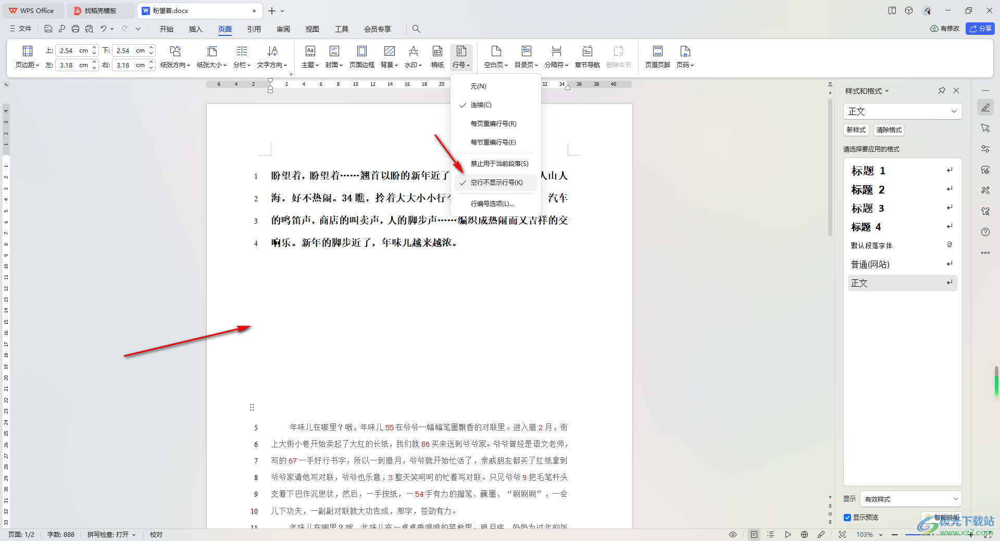Switch to page layout view icon
Image resolution: width=1000 pixels, height=541 pixels.
(x=754, y=534)
